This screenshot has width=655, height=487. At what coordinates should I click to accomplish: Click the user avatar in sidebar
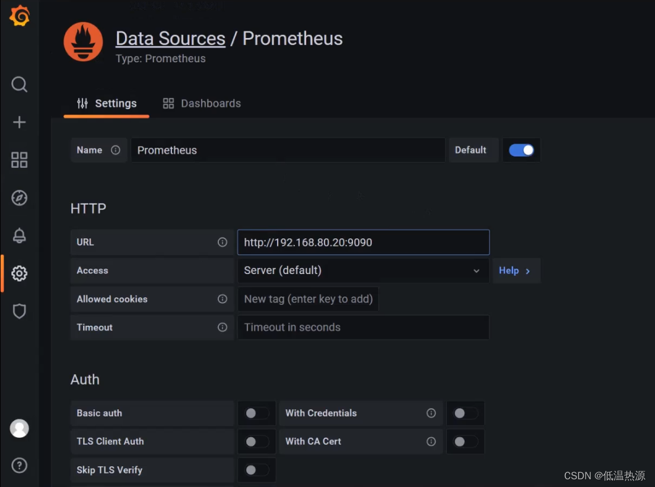20,428
